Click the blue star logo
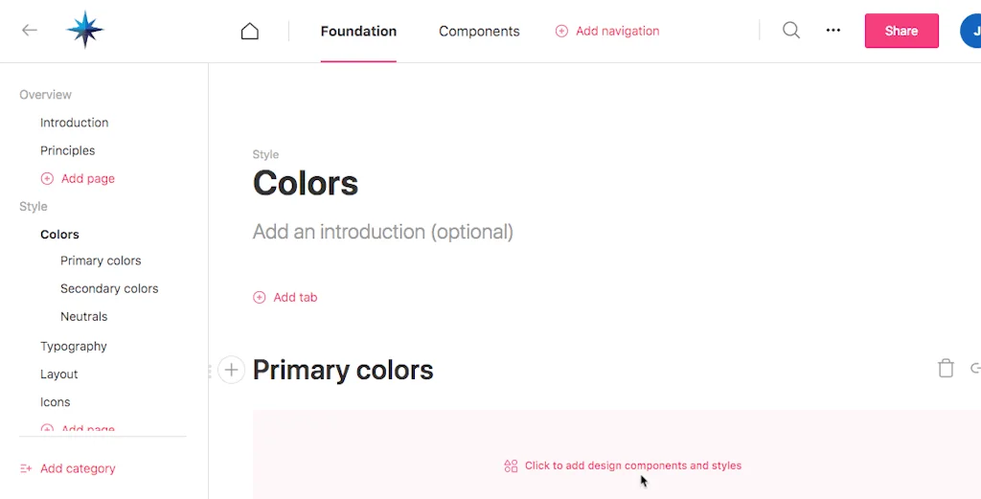This screenshot has height=499, width=981. click(84, 31)
